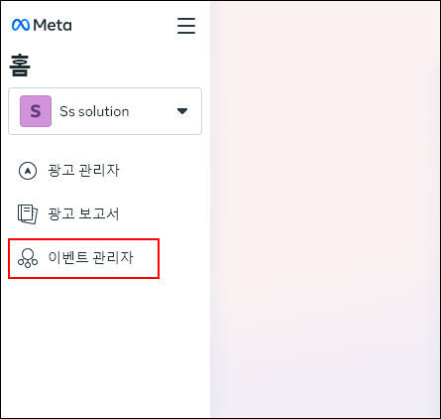Screen dimensions: 441x419
Task: Collapse sidebar with the three-line button
Action: (x=186, y=26)
